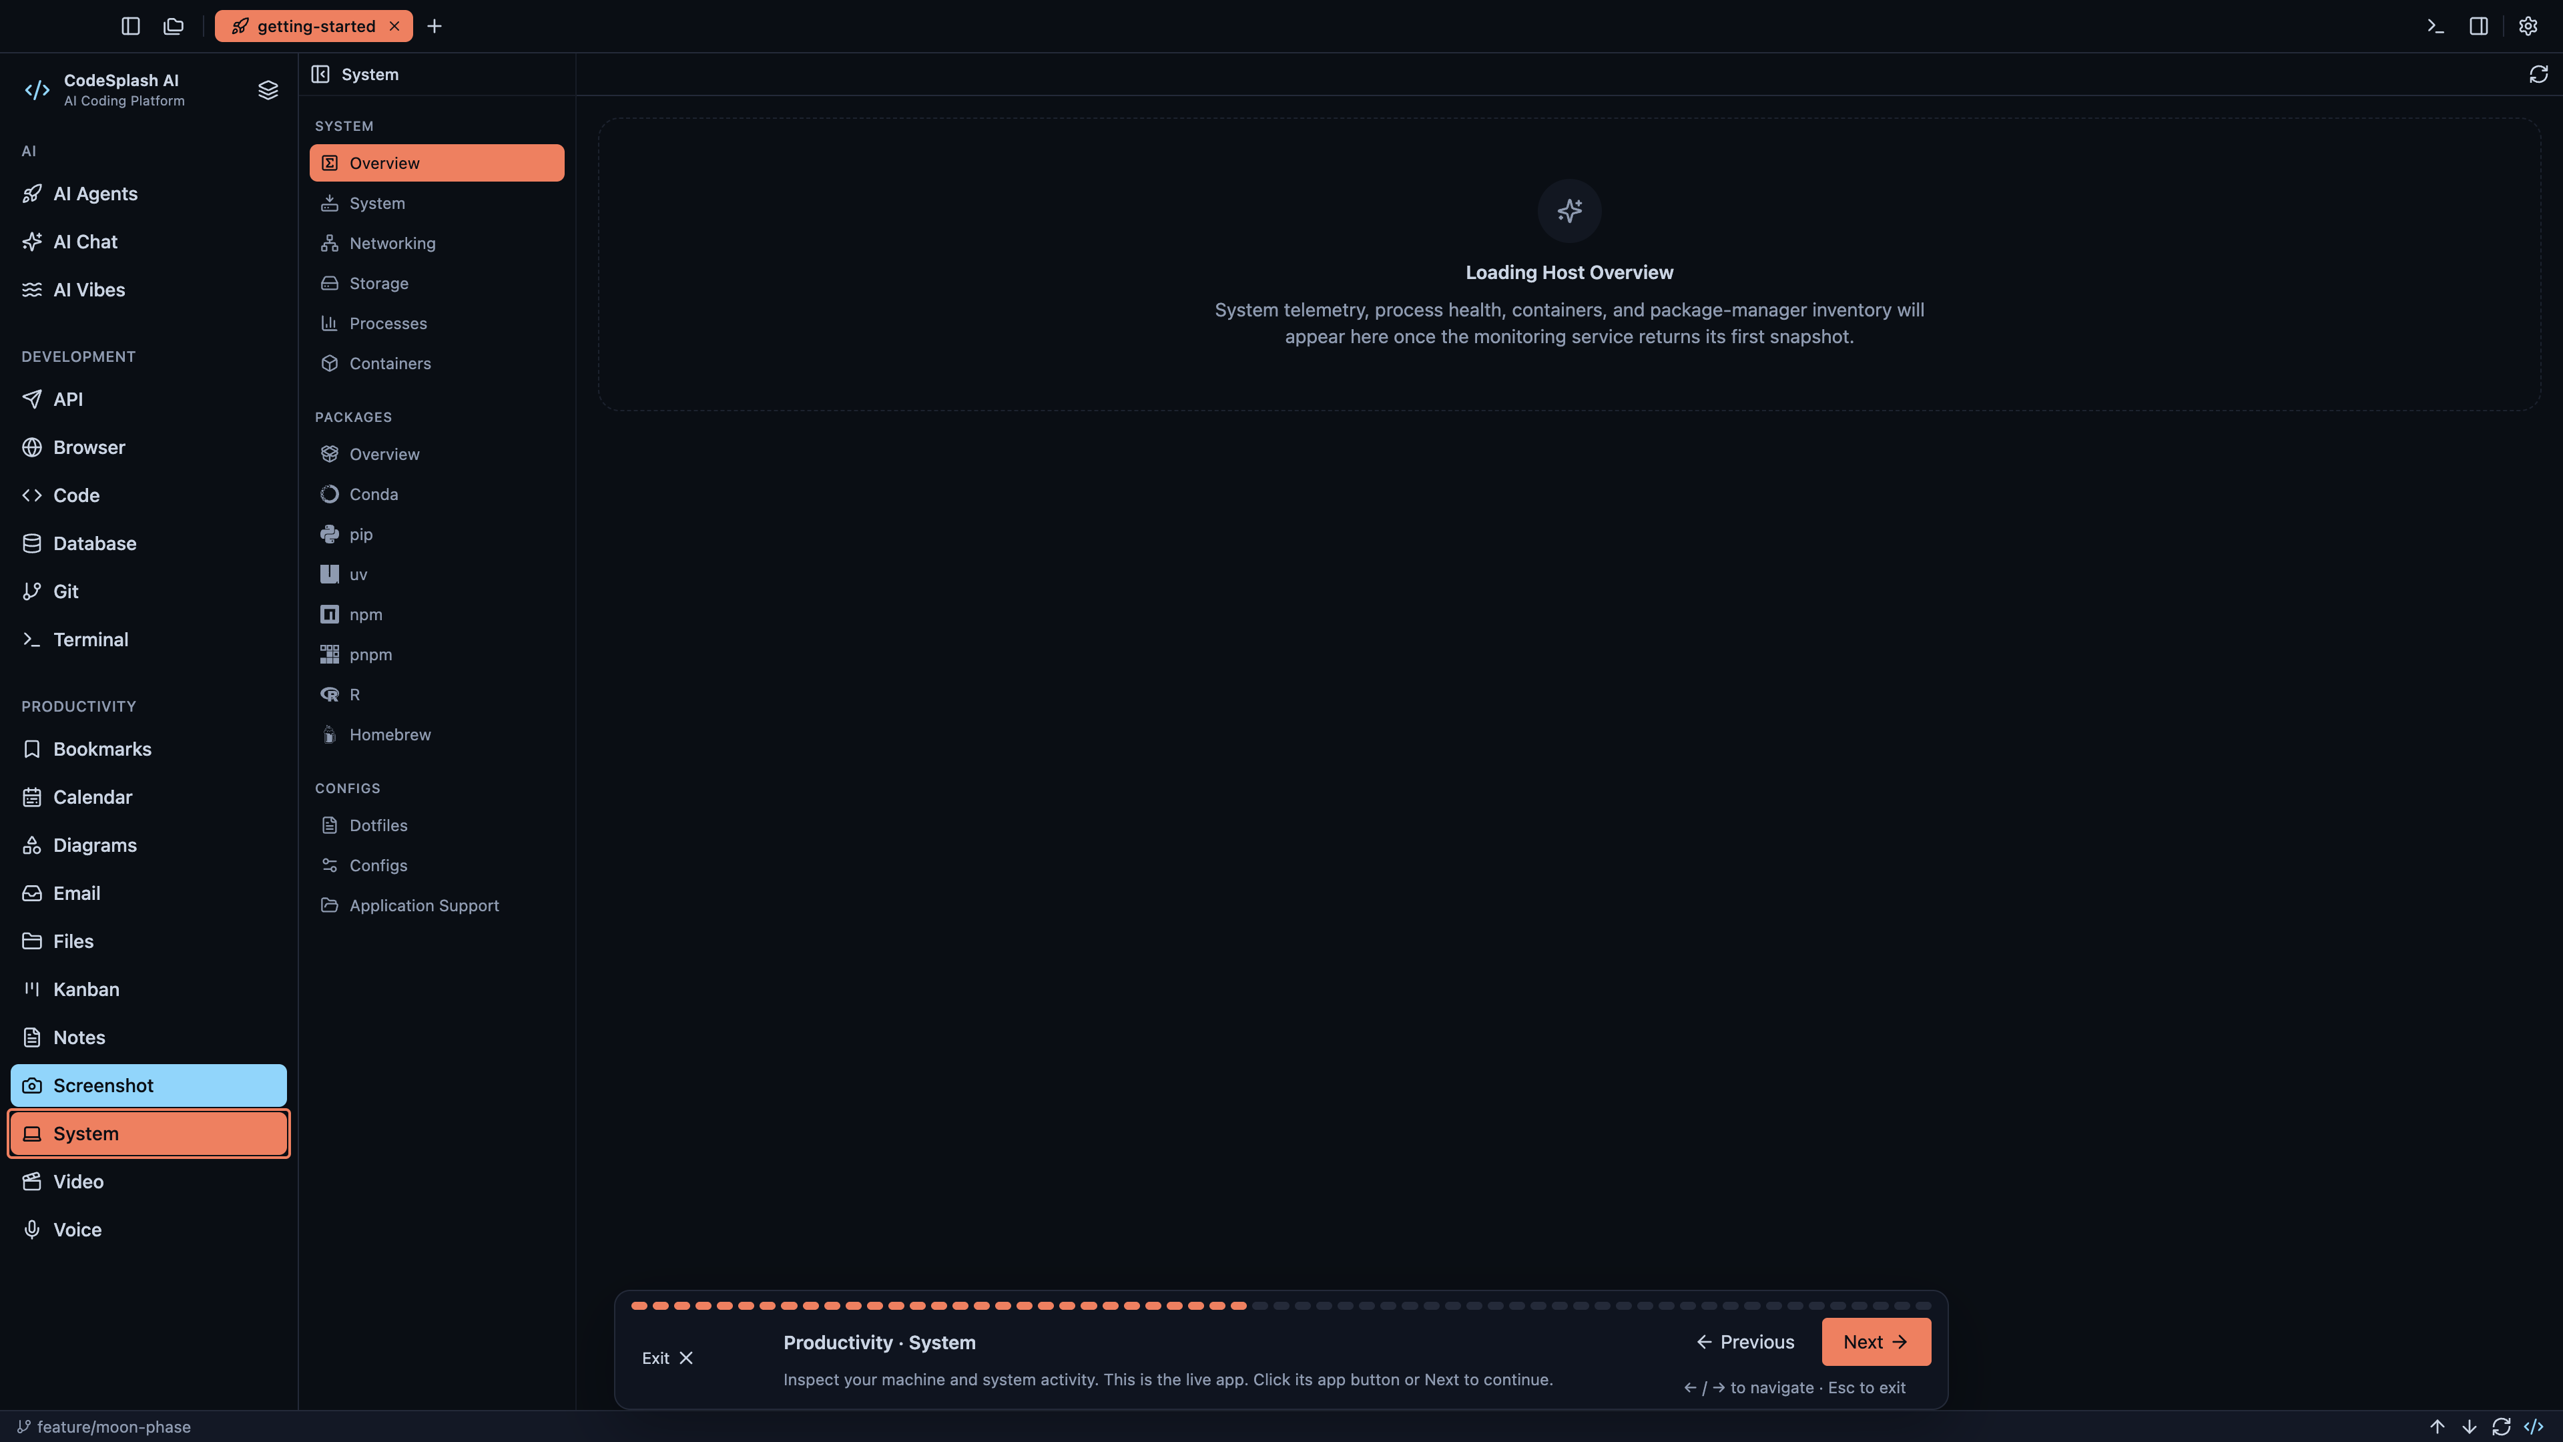Image resolution: width=2563 pixels, height=1442 pixels.
Task: Open the Database app
Action: [150, 543]
